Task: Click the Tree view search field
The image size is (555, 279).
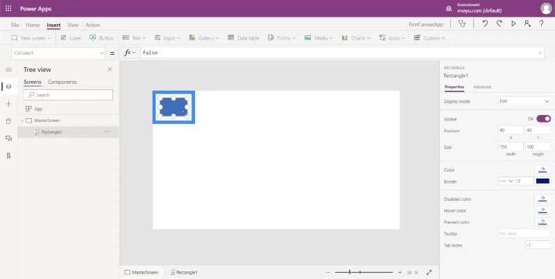Action: point(68,95)
